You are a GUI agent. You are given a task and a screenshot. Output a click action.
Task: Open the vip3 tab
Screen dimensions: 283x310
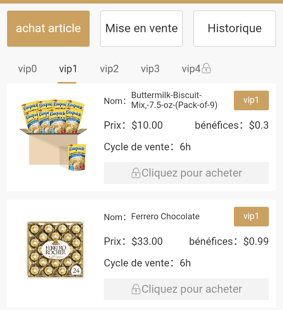point(150,69)
